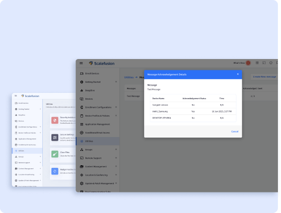Viewport: 281px width, 213px height.
Task: Expand Remote Support in front sidebar
Action: tap(116, 158)
